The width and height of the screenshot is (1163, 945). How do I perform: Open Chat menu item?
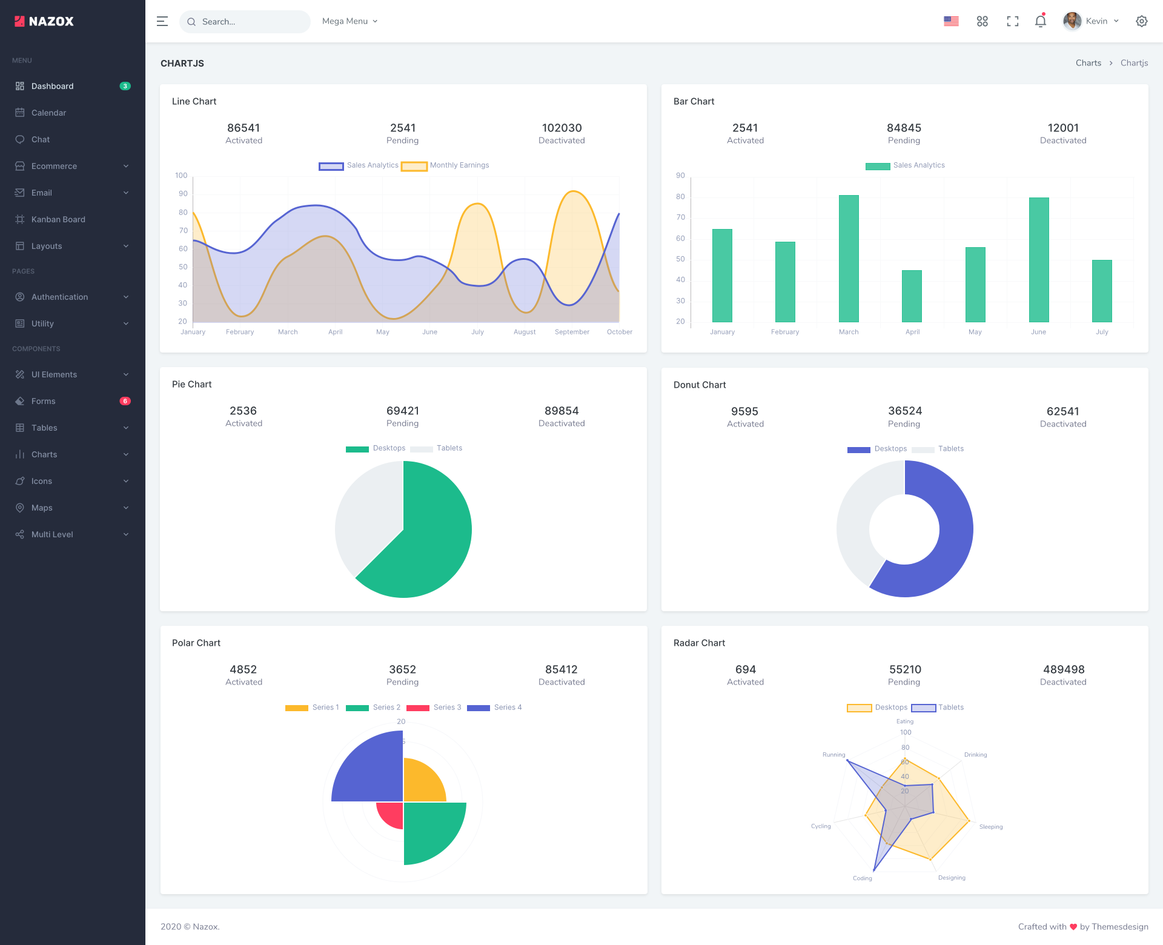(73, 139)
